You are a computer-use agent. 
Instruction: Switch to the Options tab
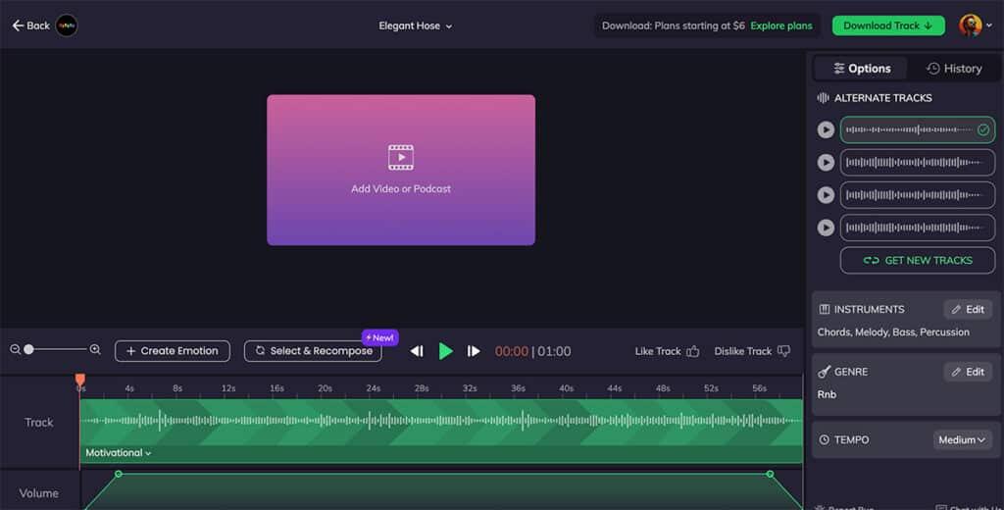[x=861, y=68]
